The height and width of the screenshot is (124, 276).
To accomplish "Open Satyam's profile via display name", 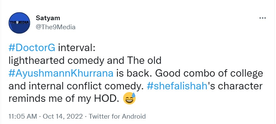I will pos(48,18).
